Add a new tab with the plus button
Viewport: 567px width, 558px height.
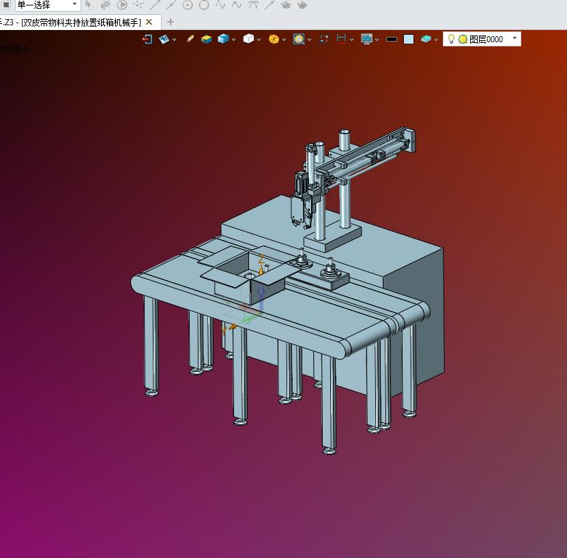coord(171,22)
